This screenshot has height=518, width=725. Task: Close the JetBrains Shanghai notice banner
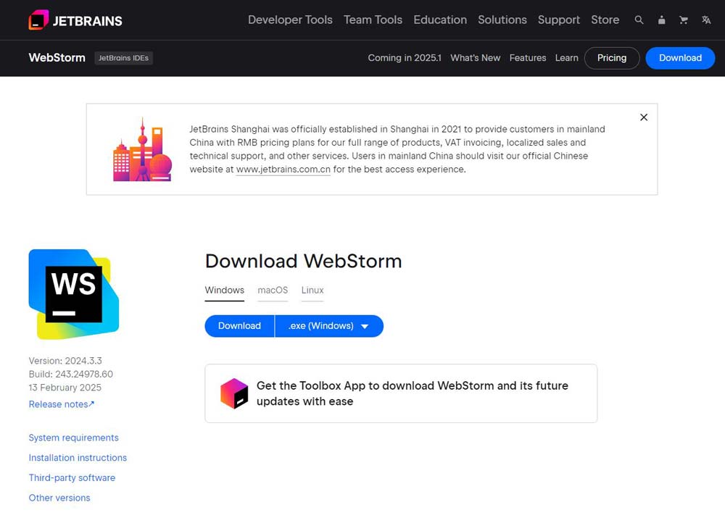643,117
